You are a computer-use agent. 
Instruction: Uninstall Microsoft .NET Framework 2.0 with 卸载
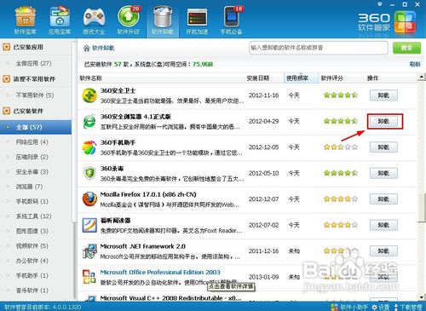point(383,251)
